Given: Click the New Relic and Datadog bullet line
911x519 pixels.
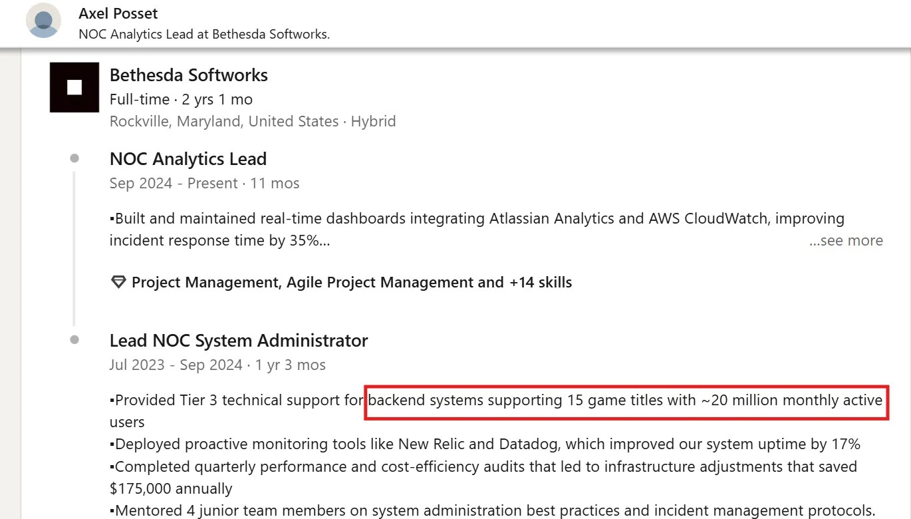Looking at the screenshot, I should [485, 444].
